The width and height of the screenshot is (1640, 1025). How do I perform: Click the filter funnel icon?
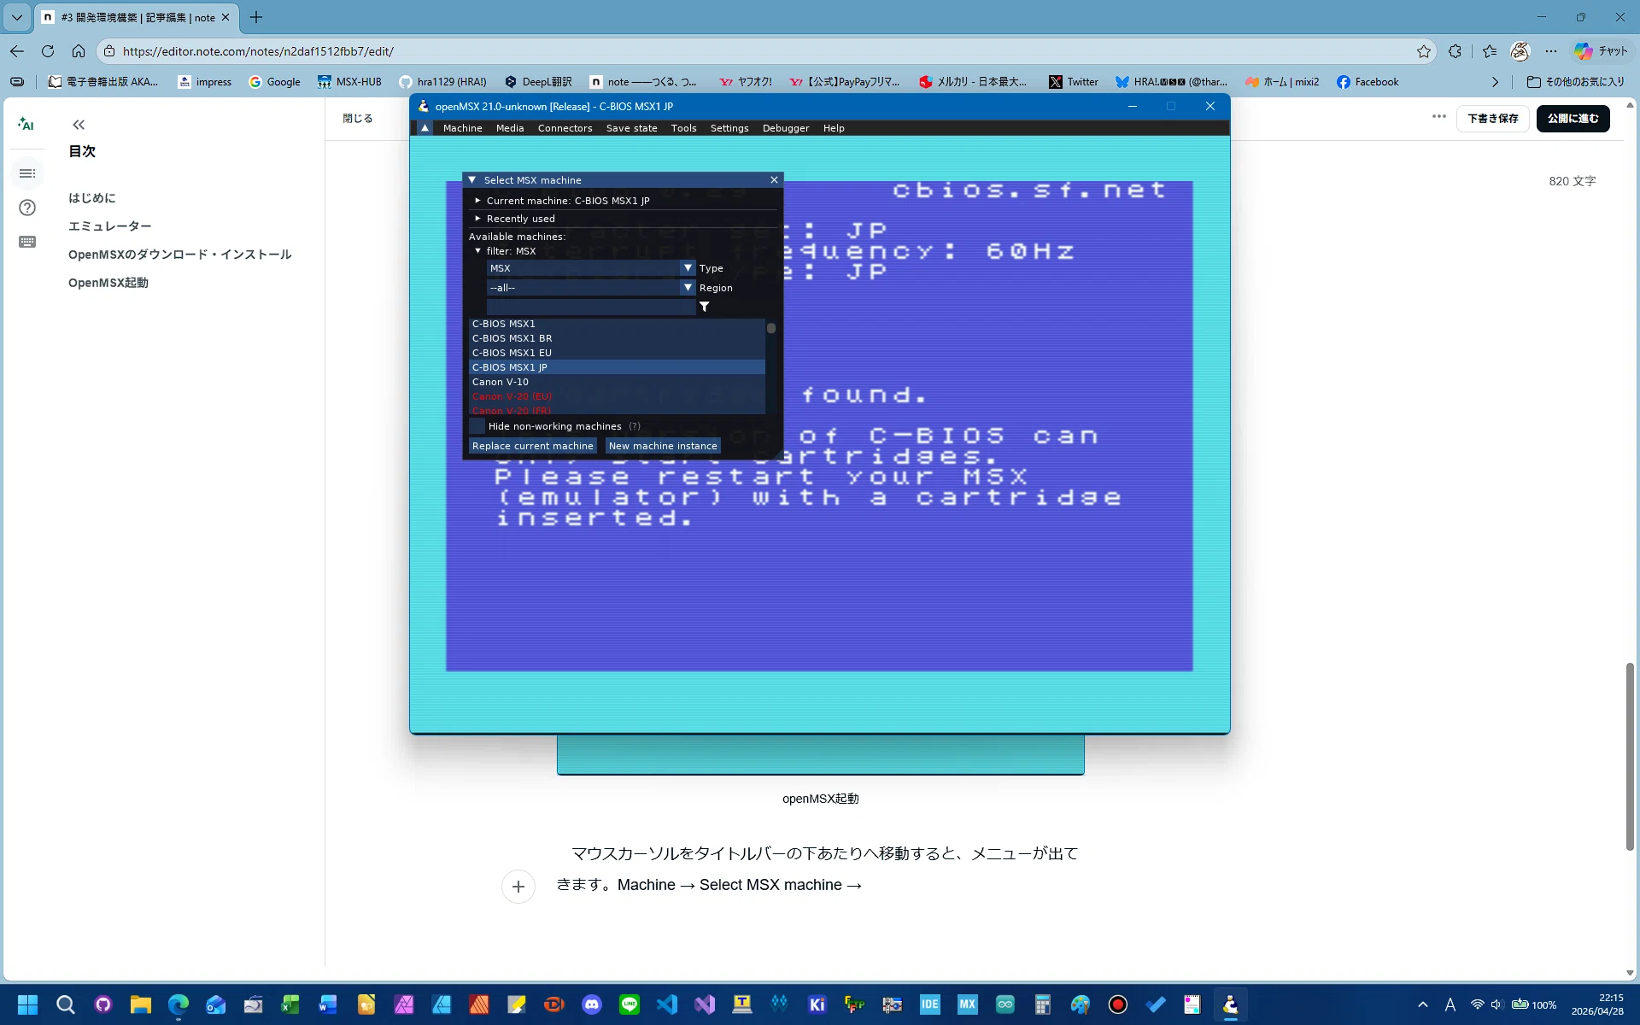point(705,307)
